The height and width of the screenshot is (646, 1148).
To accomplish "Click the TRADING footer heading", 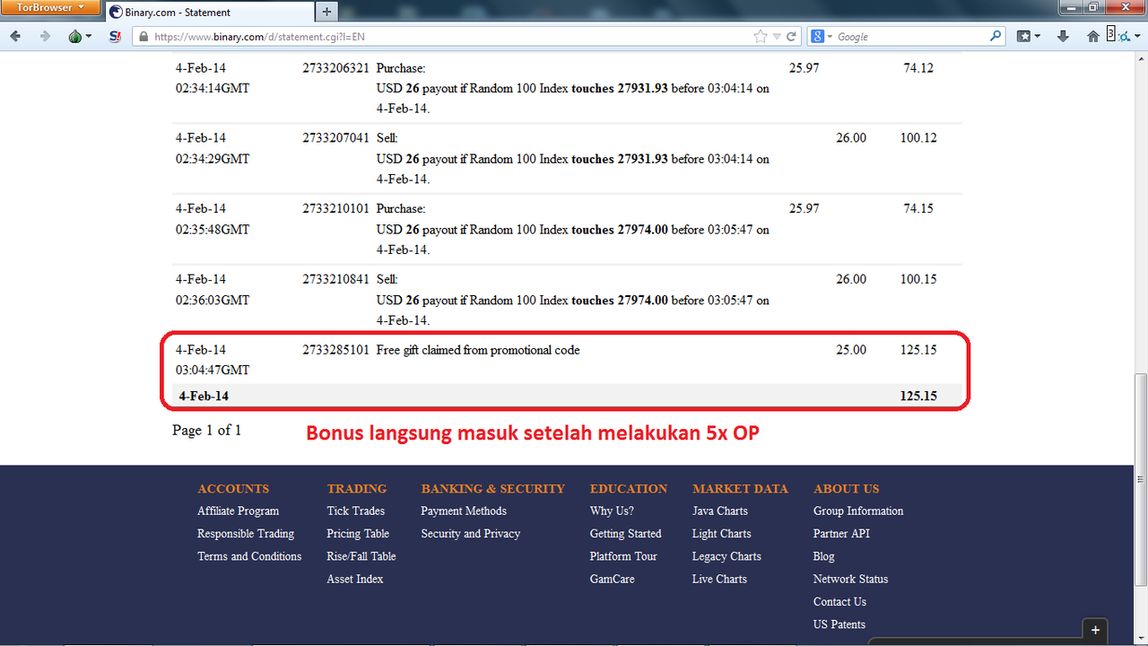I will click(x=357, y=489).
